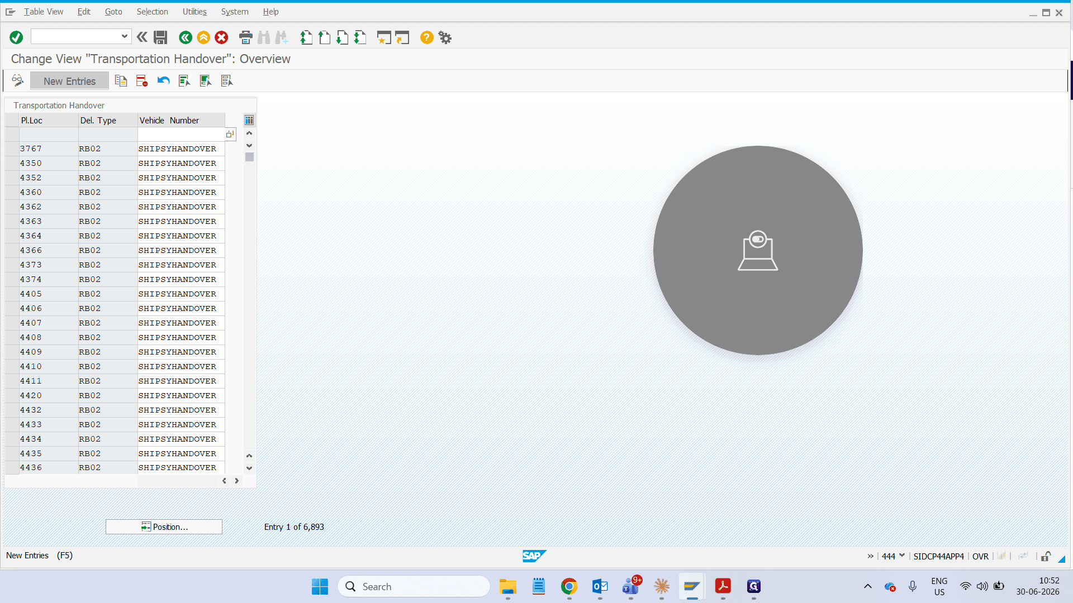Click the Position... button
Screen dimensions: 1073x603
164,527
